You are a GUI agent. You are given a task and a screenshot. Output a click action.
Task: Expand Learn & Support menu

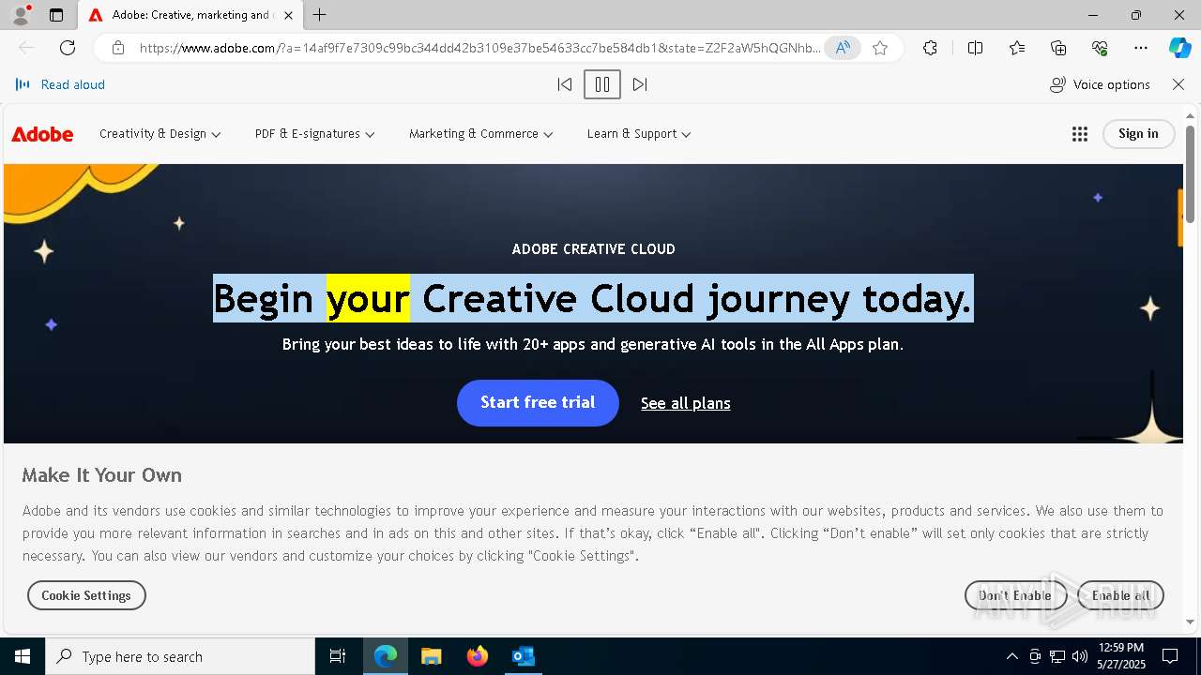point(639,134)
